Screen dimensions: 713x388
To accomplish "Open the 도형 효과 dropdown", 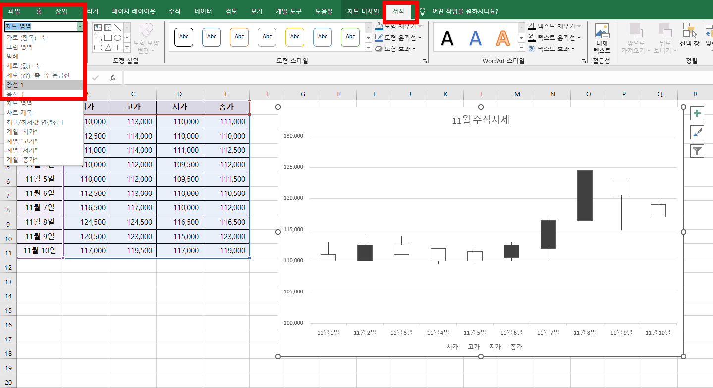I will coord(395,49).
